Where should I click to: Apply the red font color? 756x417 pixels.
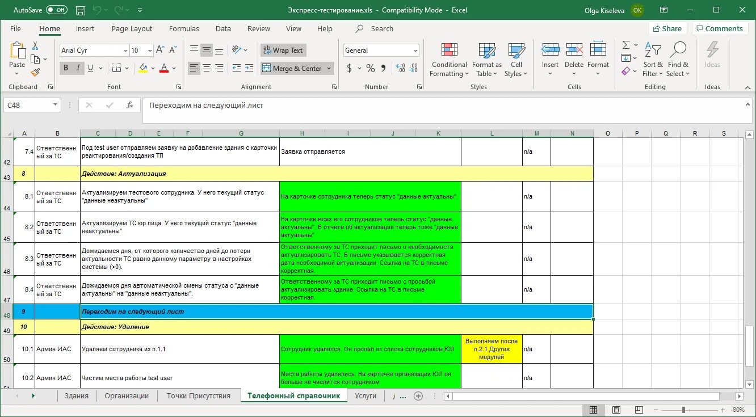(x=164, y=68)
